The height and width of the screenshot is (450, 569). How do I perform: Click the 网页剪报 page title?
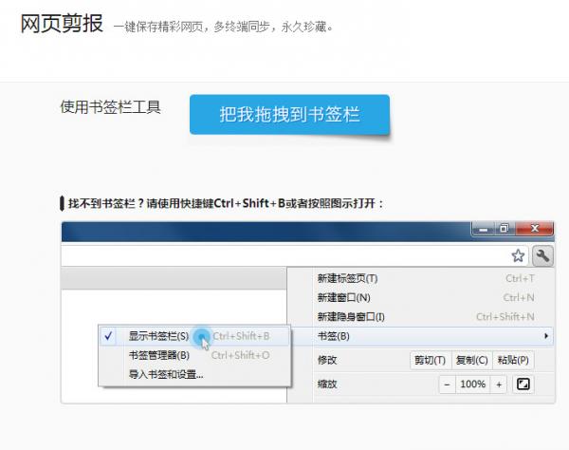62,24
